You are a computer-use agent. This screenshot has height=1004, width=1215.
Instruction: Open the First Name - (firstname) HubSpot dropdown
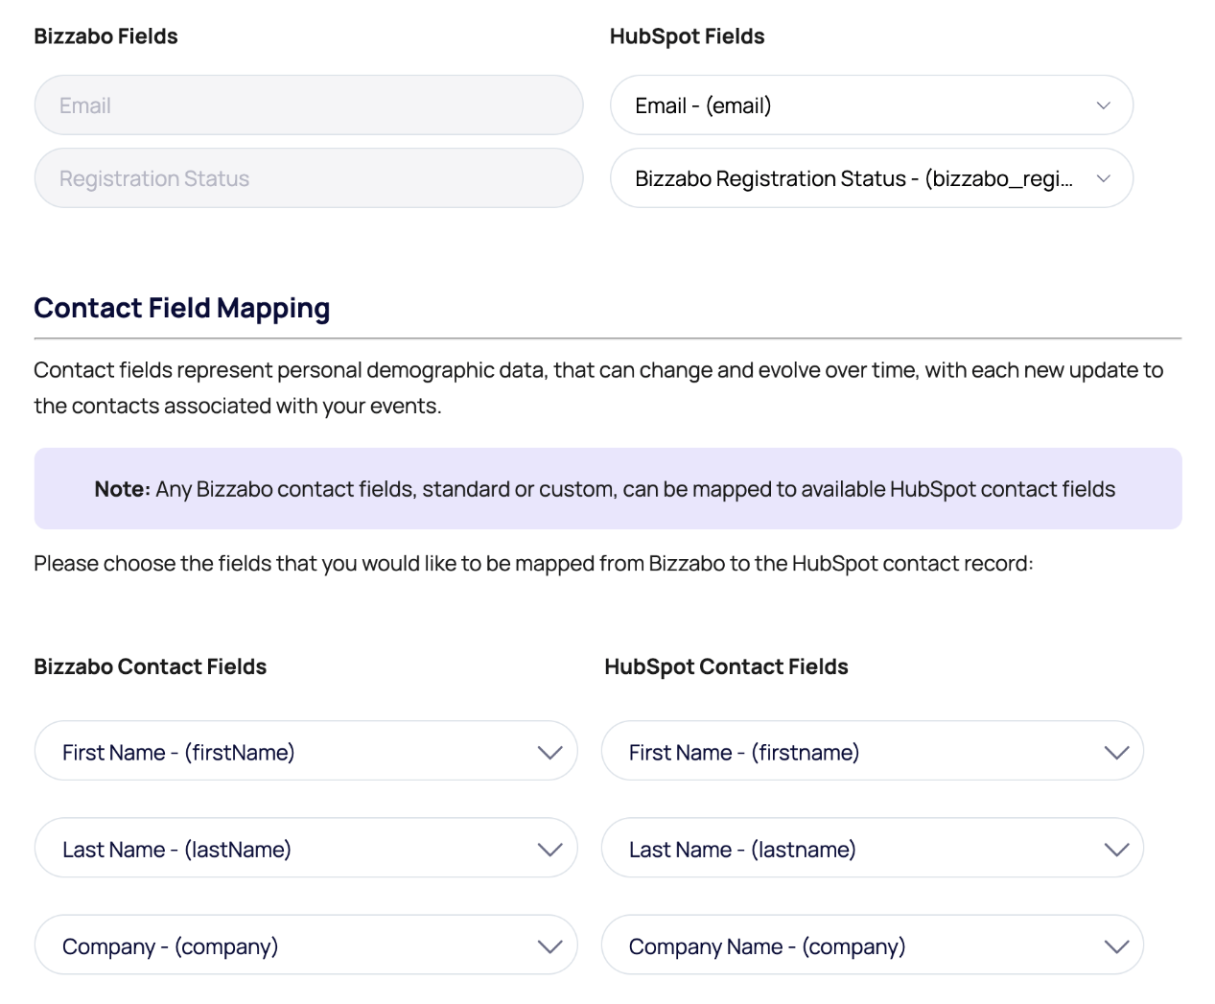point(873,751)
